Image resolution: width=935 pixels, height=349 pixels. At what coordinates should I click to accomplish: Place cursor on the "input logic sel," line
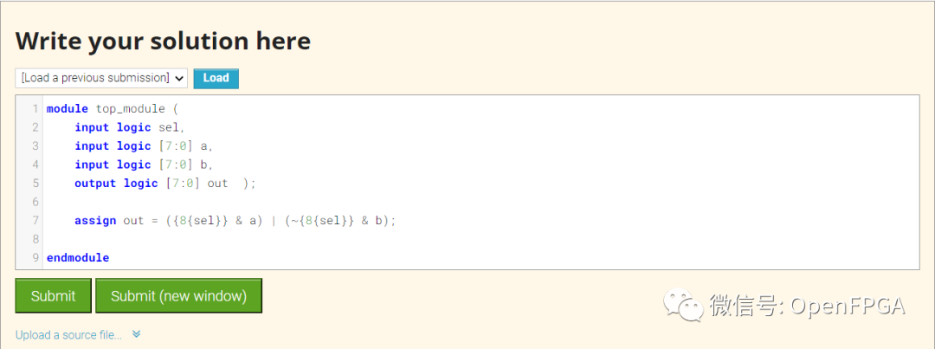130,127
